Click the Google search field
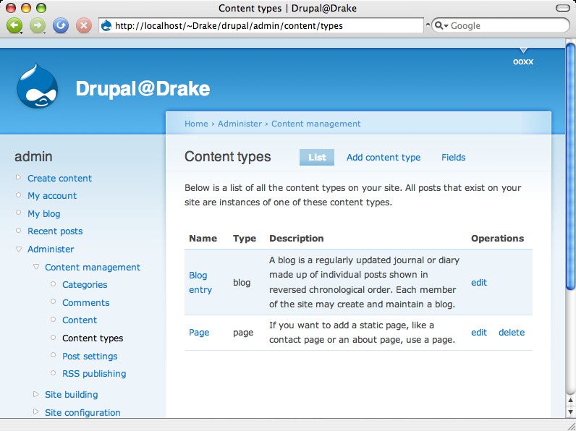 (x=500, y=26)
